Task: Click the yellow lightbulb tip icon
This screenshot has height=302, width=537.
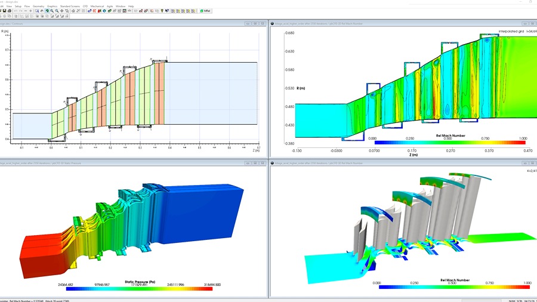Action: [162, 11]
